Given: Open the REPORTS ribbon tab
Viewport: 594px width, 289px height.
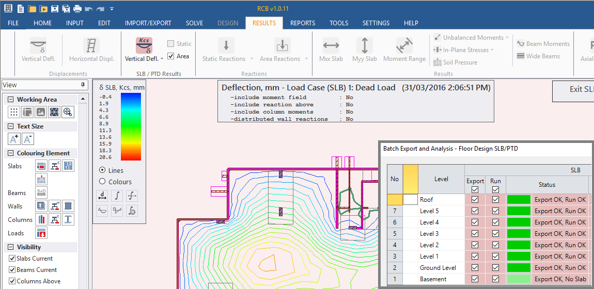Looking at the screenshot, I should (303, 23).
